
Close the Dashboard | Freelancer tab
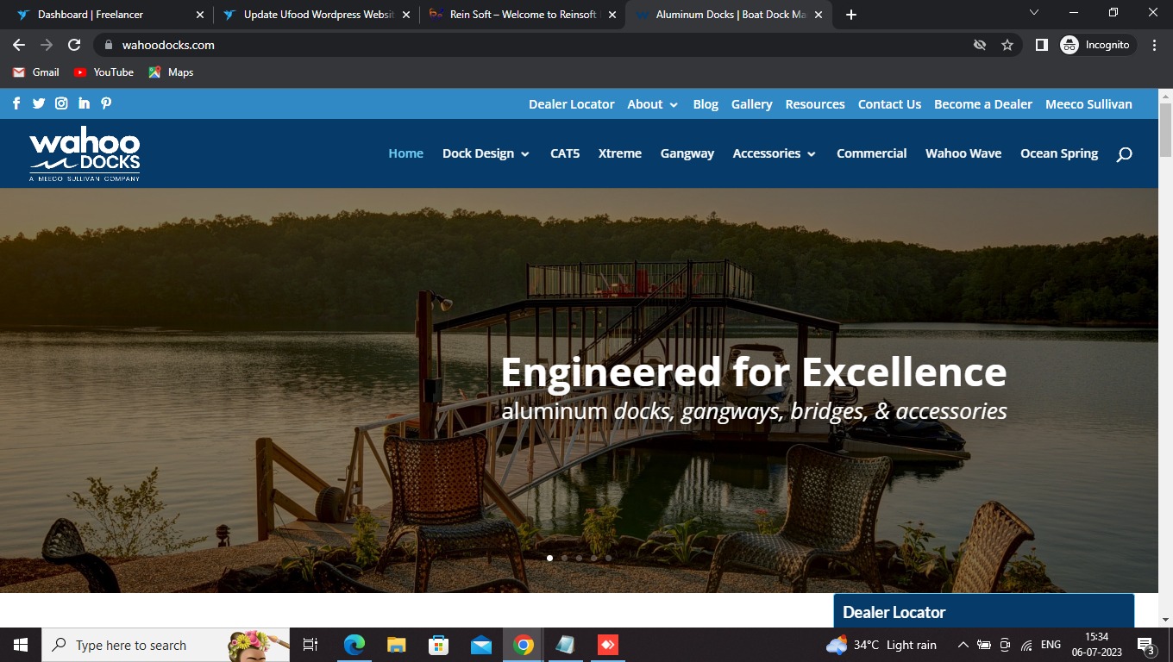pyautogui.click(x=199, y=15)
